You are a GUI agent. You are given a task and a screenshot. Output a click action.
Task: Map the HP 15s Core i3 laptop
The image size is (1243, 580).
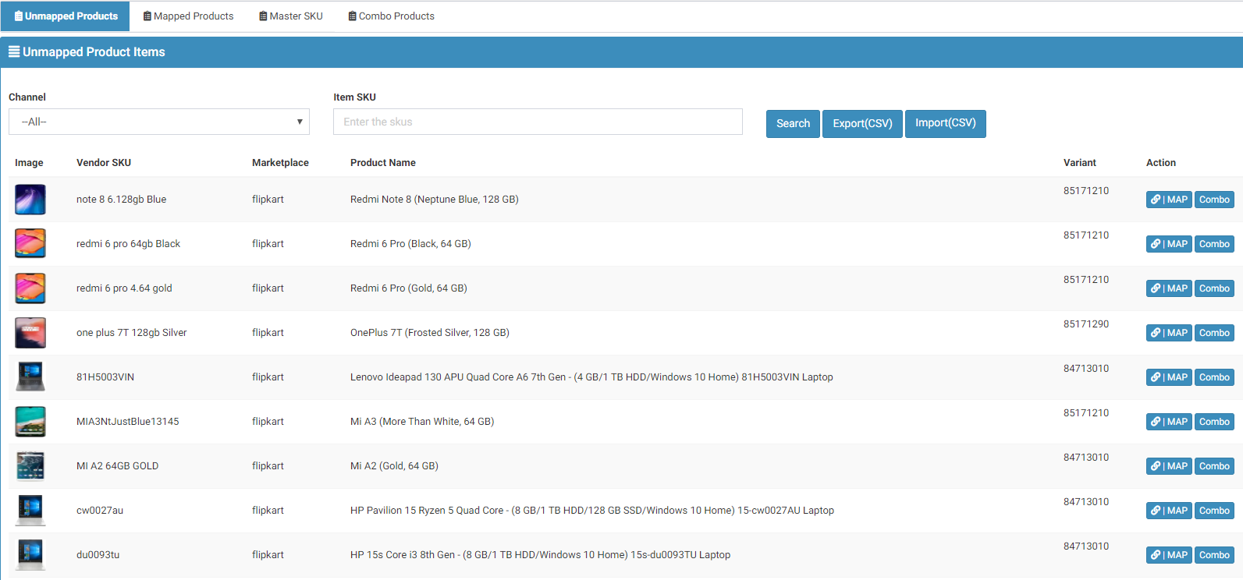pyautogui.click(x=1168, y=555)
